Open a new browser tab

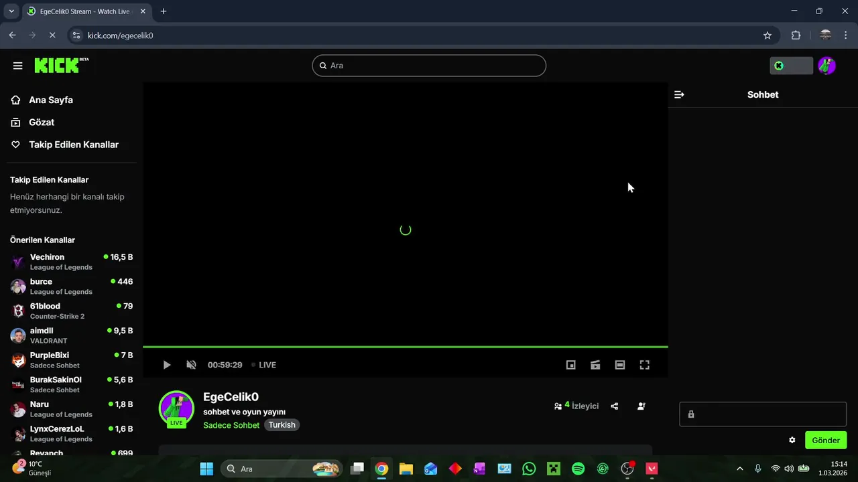pos(164,11)
